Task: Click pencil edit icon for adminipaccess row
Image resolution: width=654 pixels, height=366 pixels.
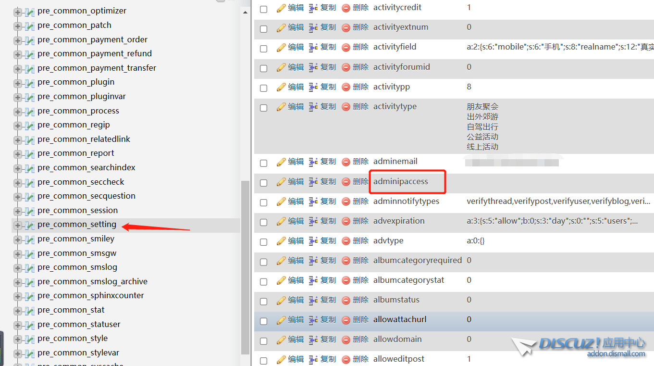Action: coord(281,182)
